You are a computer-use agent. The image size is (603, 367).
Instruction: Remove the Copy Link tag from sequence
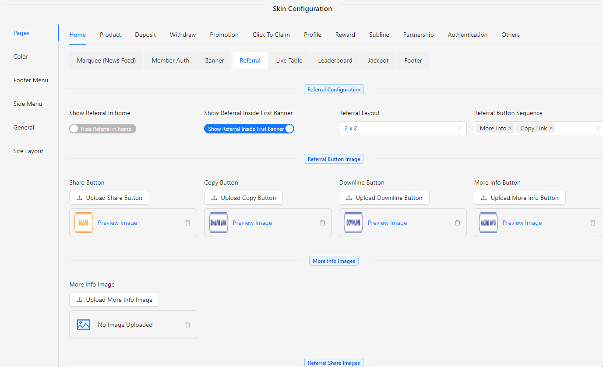(551, 128)
